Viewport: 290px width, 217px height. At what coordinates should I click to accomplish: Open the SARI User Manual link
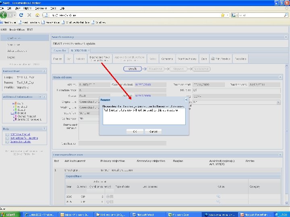[20, 134]
